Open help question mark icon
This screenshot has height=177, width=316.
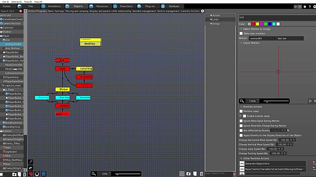(310, 7)
